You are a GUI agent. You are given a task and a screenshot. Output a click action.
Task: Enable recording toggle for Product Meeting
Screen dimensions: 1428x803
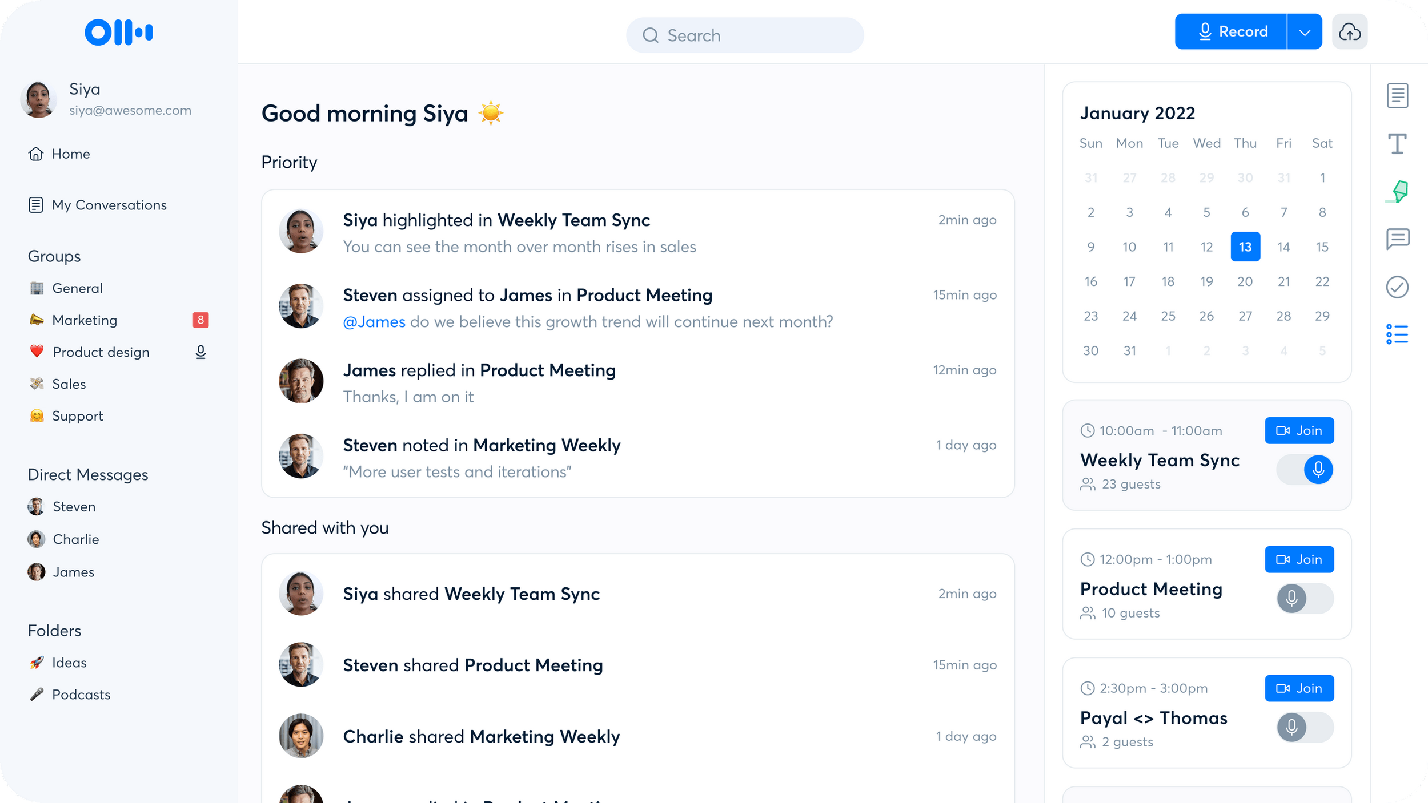point(1305,598)
